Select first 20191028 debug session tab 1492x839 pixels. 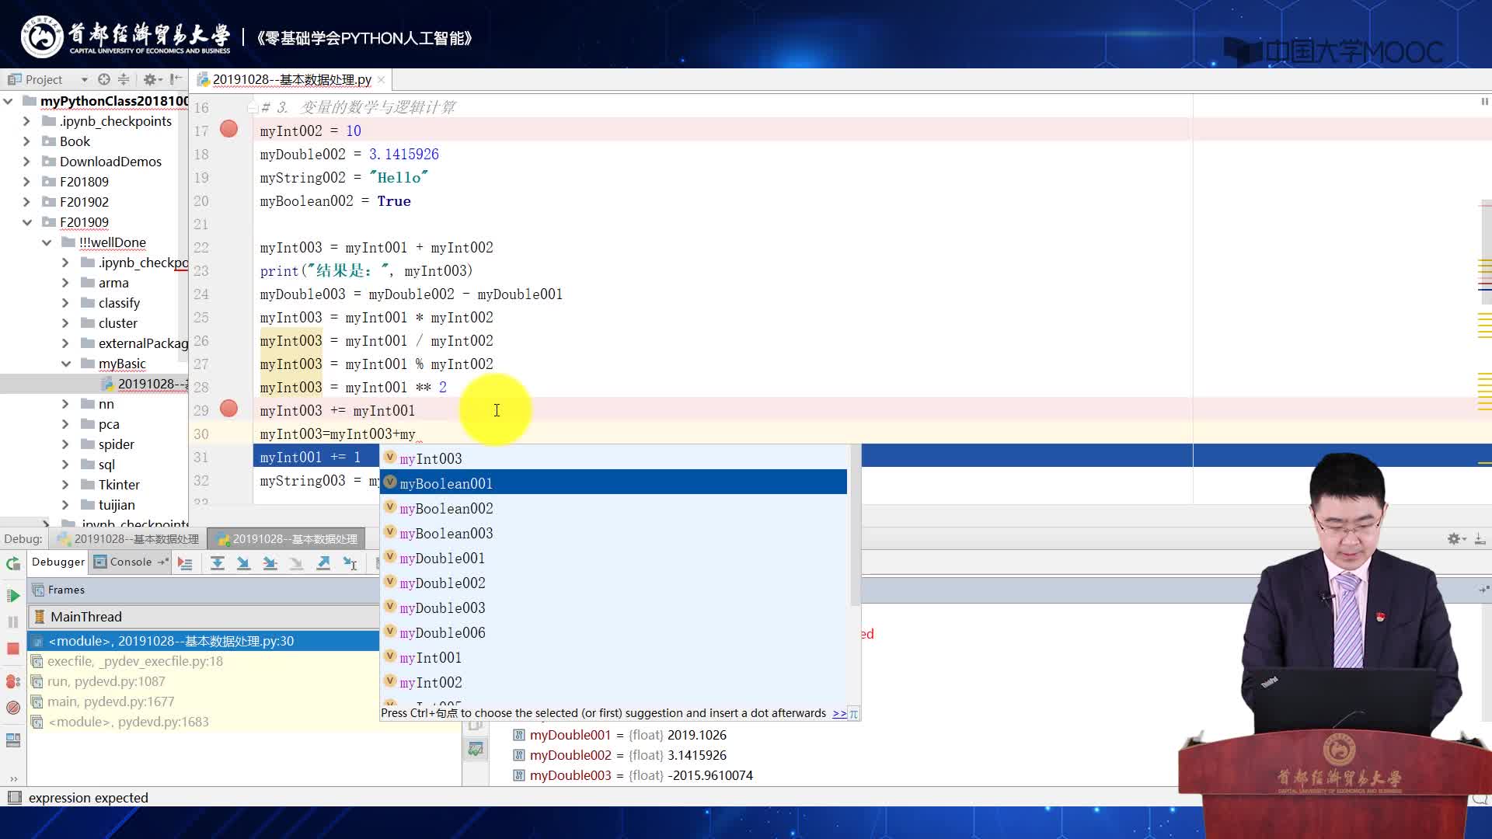128,539
